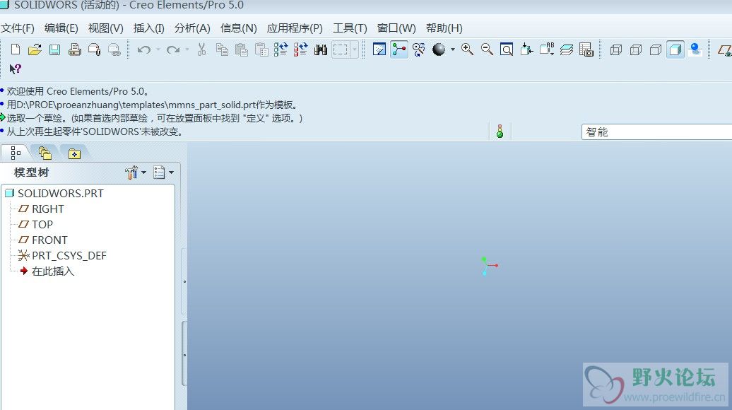Click the Refit to screen icon
The width and height of the screenshot is (732, 410).
click(x=507, y=49)
